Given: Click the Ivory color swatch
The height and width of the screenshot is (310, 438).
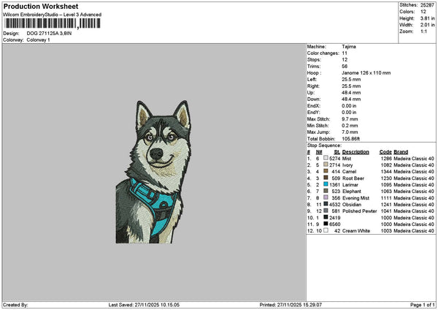Looking at the screenshot, I should [x=326, y=165].
